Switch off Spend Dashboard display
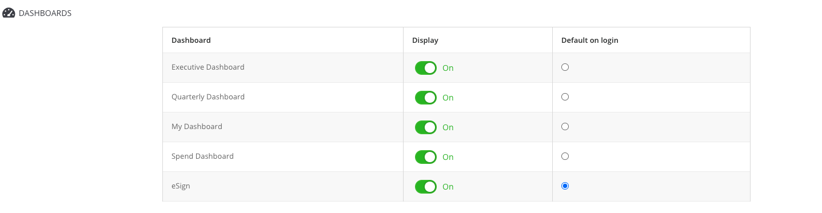822x213 pixels. pos(426,157)
